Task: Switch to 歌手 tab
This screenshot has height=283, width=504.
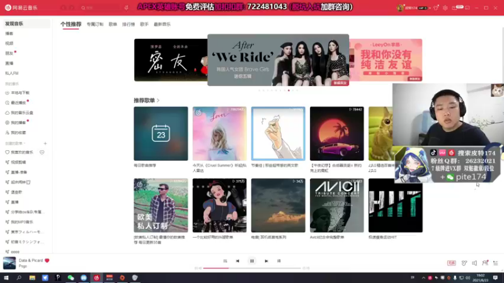Action: coord(144,24)
